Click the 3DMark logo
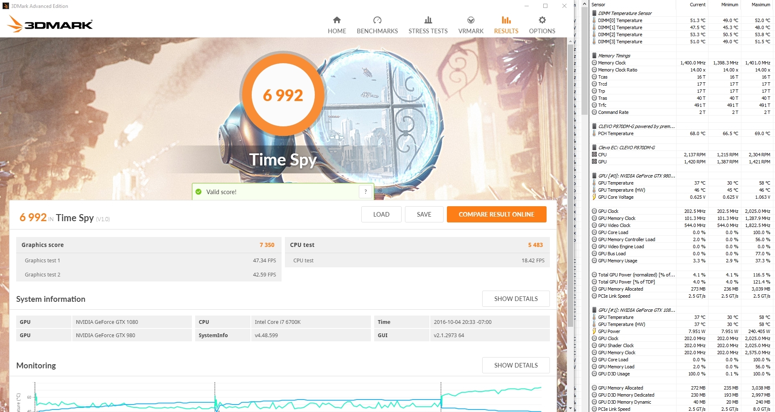The image size is (775, 412). click(50, 24)
